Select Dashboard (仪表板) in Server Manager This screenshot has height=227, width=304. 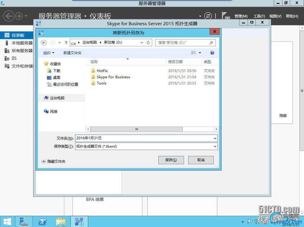[x=17, y=35]
